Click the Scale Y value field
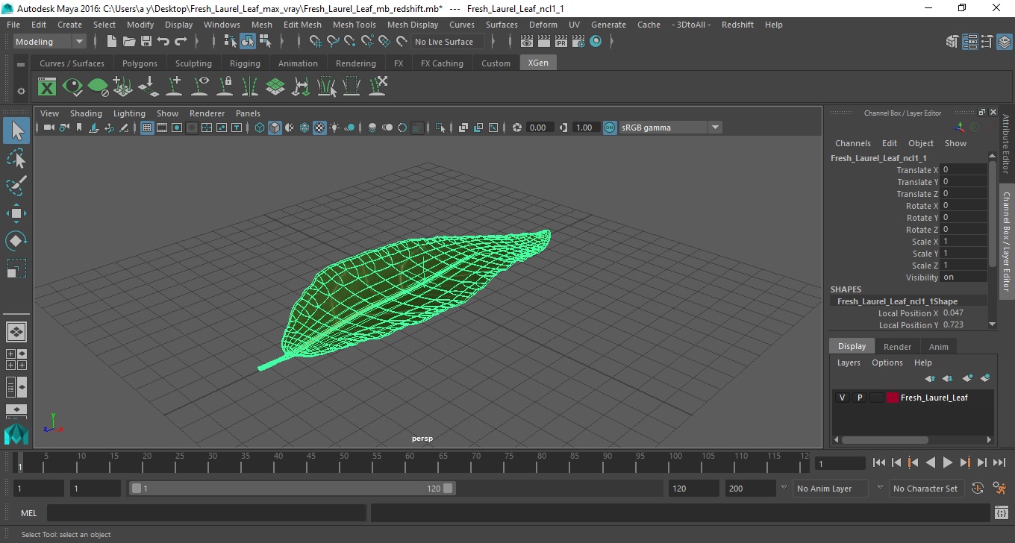Viewport: 1015px width, 543px height. (964, 254)
